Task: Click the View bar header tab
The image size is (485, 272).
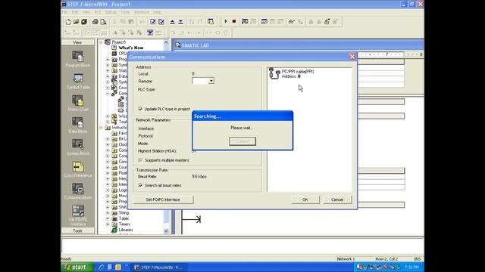Action: tap(77, 42)
